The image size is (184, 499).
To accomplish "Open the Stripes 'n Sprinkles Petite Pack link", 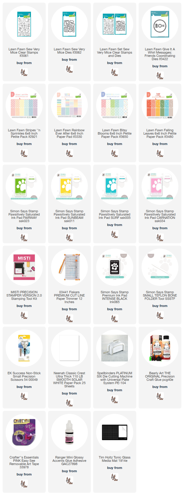I will click(x=24, y=134).
